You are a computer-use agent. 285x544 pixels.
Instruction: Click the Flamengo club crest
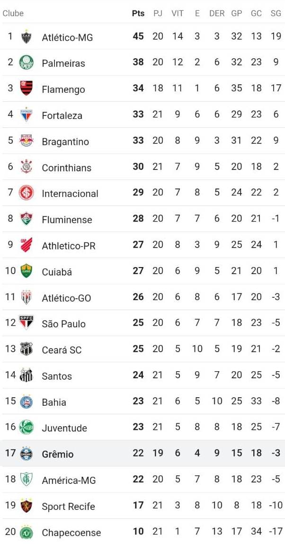(x=26, y=89)
